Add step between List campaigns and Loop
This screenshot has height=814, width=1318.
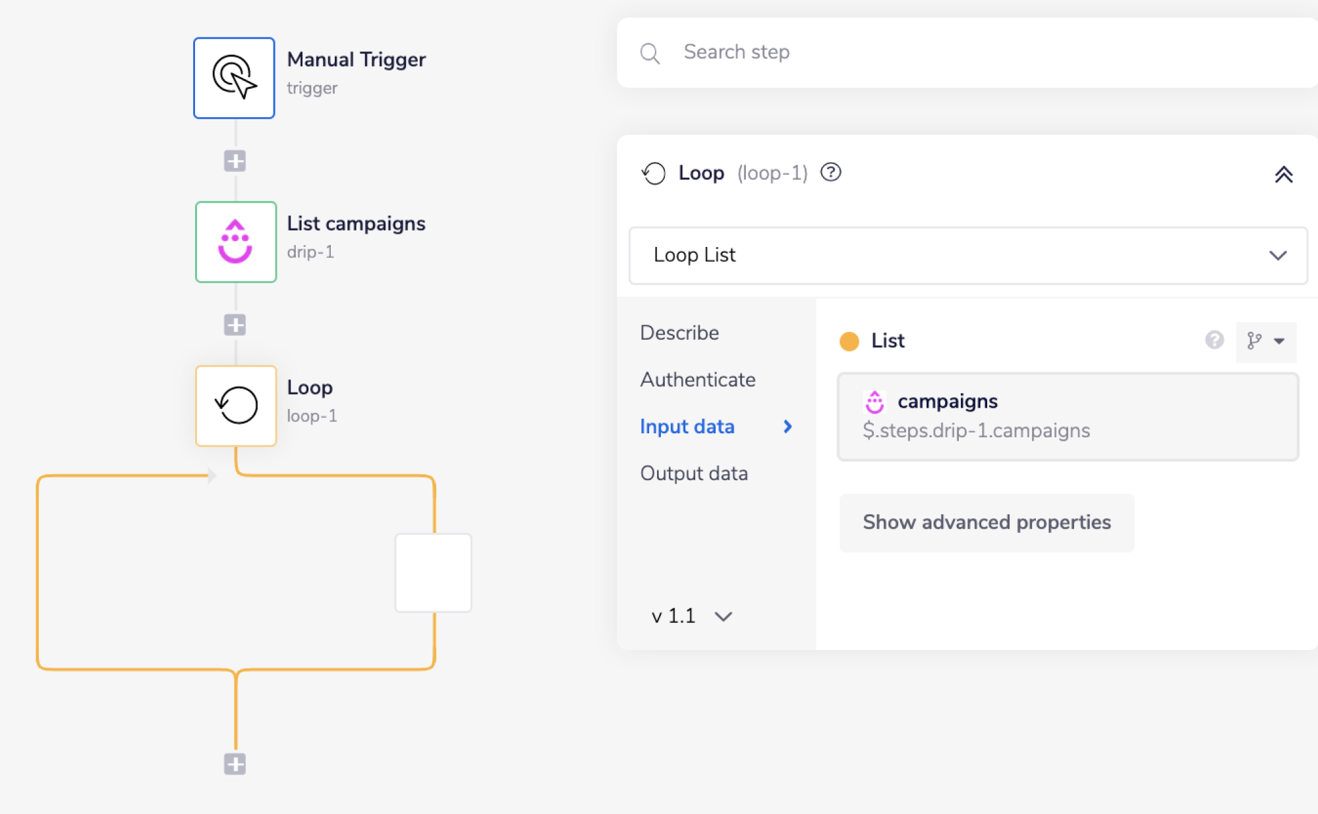coord(235,325)
